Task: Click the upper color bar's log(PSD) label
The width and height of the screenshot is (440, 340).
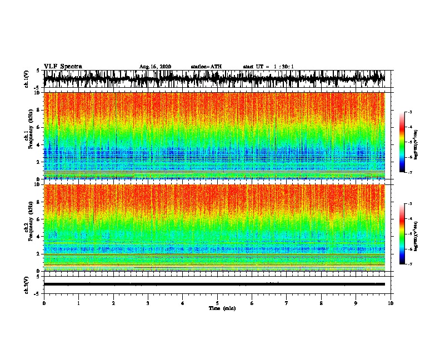Action: [416, 144]
